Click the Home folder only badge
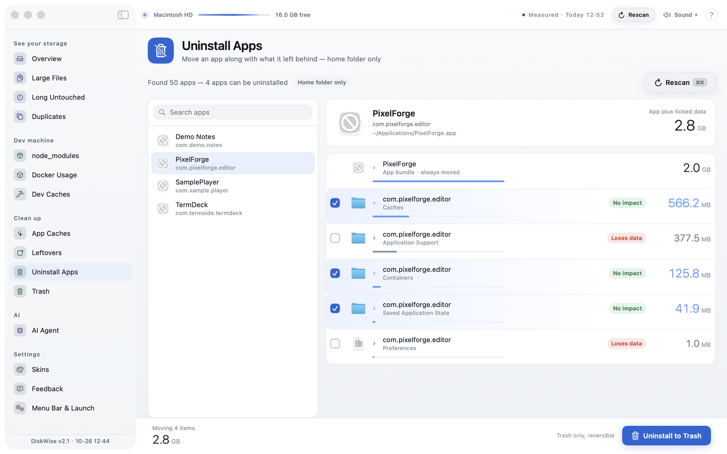 [x=322, y=82]
